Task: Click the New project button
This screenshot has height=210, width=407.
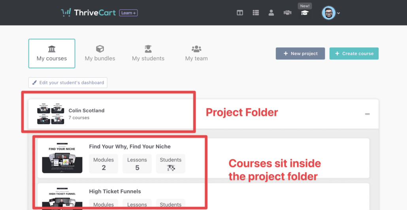Action: pos(300,53)
